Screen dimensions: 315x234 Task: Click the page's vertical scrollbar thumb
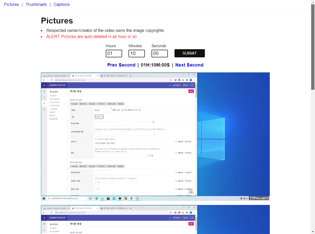313,47
